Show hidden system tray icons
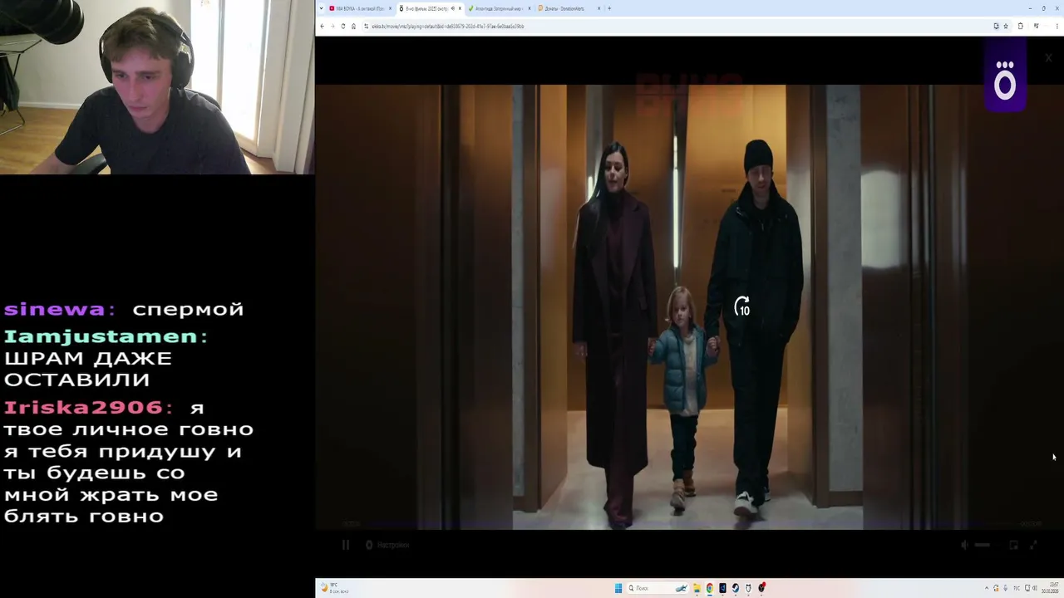The width and height of the screenshot is (1064, 598). (x=987, y=588)
